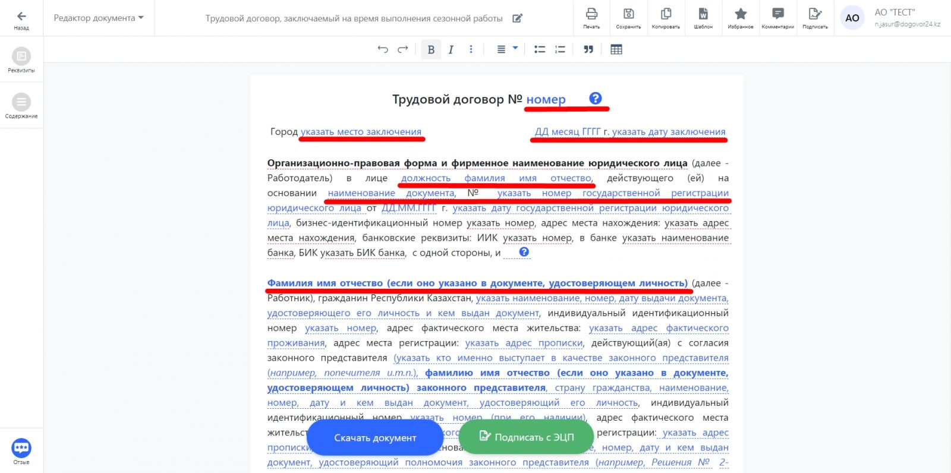Redo the last edit
This screenshot has height=473, width=951.
point(403,49)
